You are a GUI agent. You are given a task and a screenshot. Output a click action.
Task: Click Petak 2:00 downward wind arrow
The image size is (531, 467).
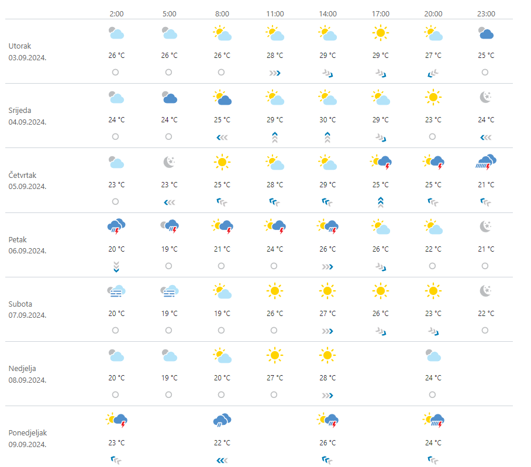[116, 266]
